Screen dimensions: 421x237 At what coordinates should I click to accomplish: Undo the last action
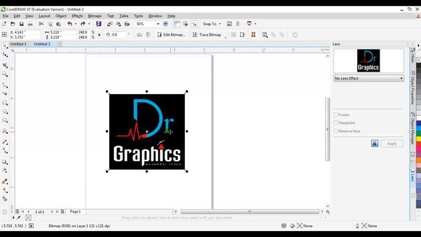70,24
